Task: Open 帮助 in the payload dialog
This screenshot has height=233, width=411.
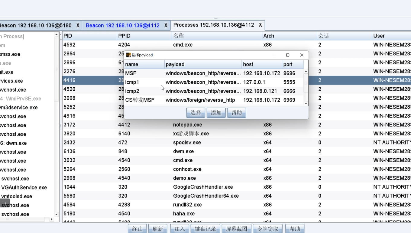Action: pyautogui.click(x=237, y=113)
